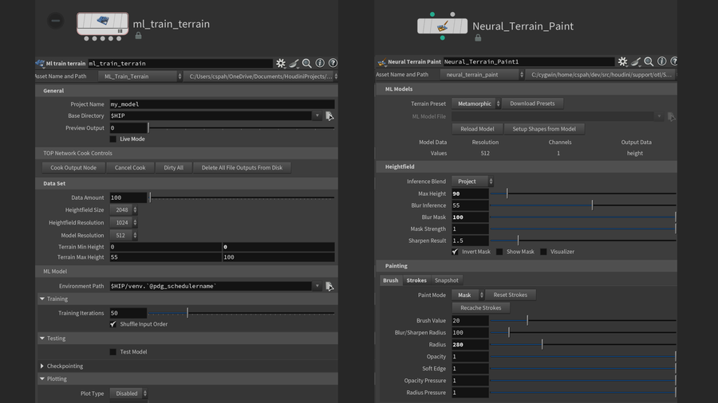Open the Terrain Preset Metamorphic dropdown

tap(476, 104)
